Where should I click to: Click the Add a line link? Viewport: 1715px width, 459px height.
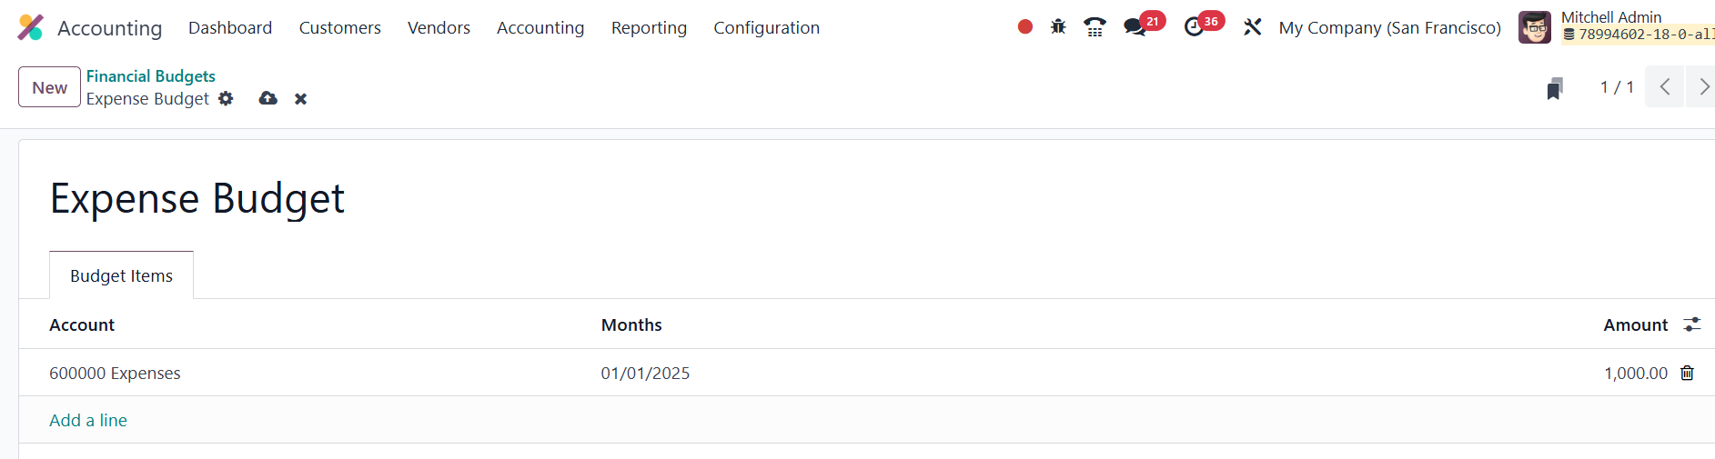pos(88,420)
